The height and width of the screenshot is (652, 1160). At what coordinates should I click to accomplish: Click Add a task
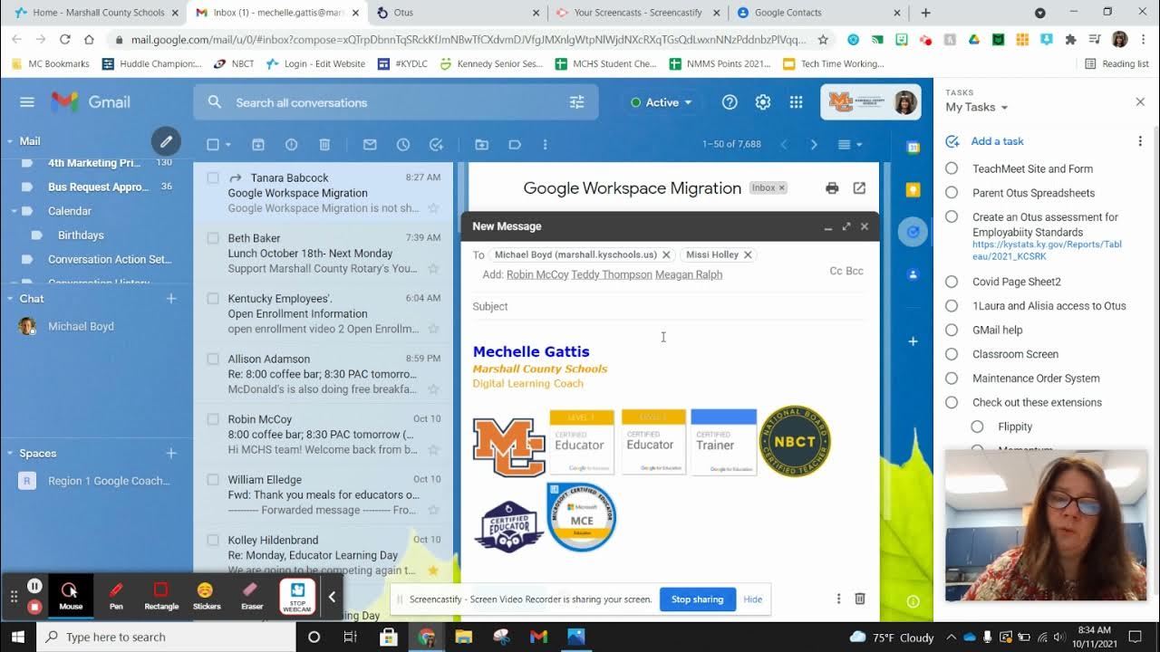point(997,141)
